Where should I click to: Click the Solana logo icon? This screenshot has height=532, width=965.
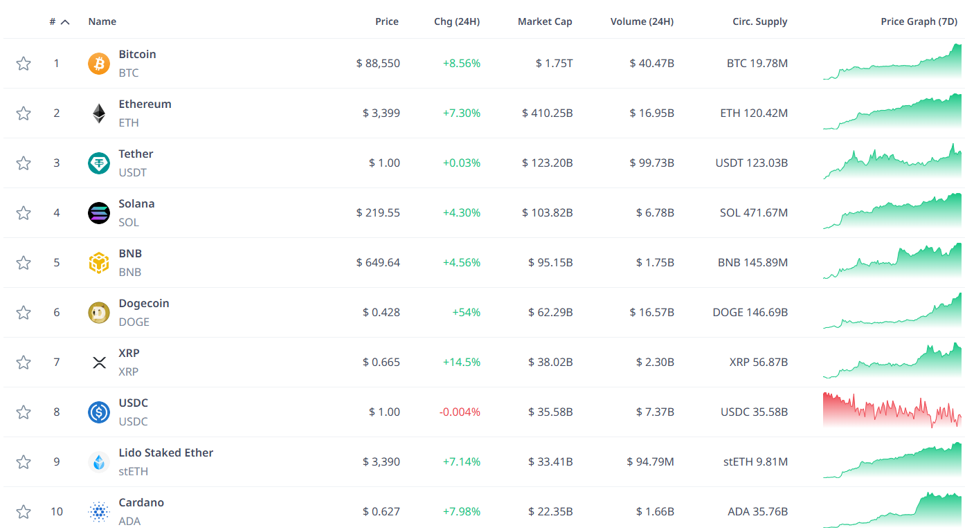click(99, 213)
